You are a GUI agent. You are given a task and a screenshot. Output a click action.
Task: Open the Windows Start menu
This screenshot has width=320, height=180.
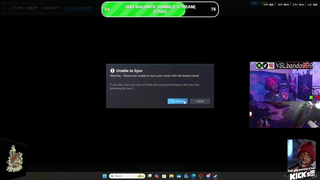105,176
